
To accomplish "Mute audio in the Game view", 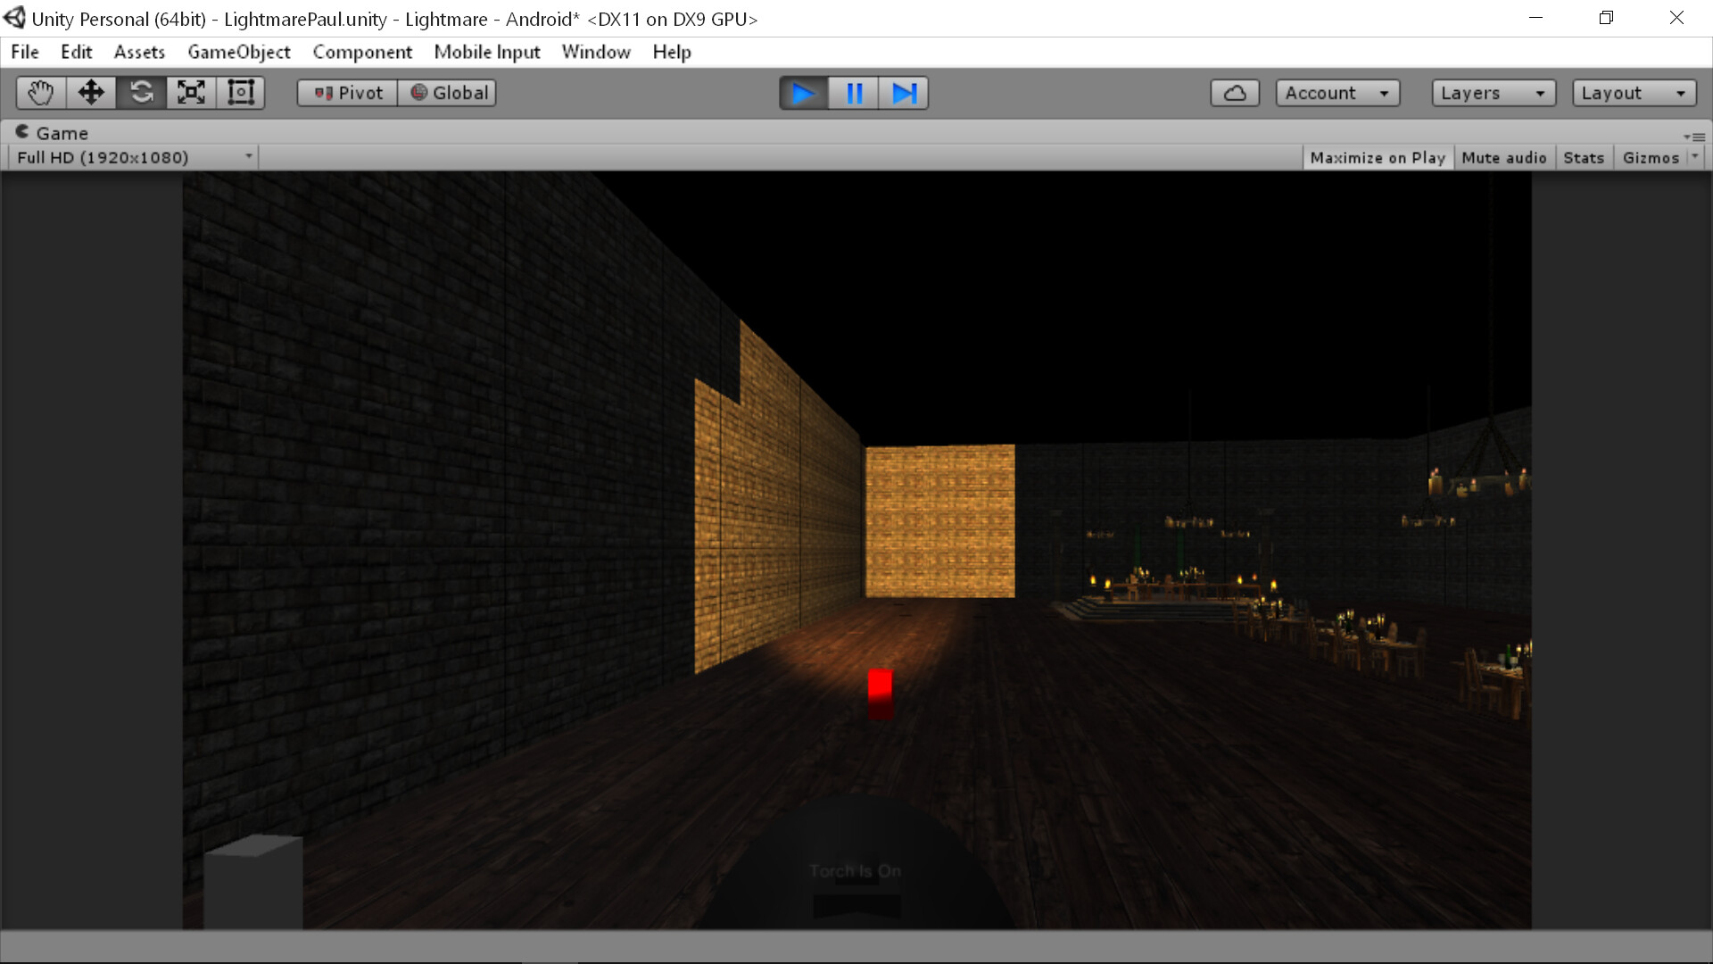I will [x=1503, y=157].
